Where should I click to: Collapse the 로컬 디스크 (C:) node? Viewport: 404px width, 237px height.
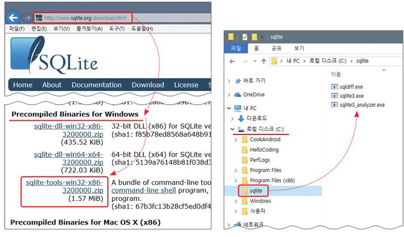(x=232, y=129)
